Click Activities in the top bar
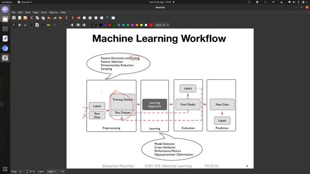This screenshot has height=174, width=310. pos(7,2)
